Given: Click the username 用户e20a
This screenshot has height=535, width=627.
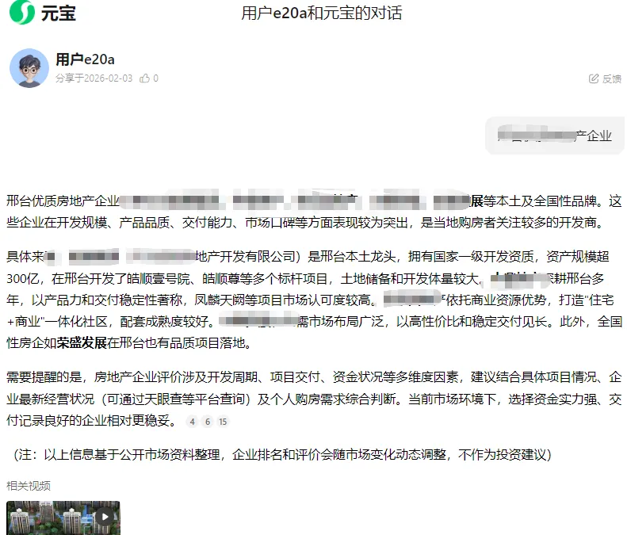Looking at the screenshot, I should pos(85,59).
